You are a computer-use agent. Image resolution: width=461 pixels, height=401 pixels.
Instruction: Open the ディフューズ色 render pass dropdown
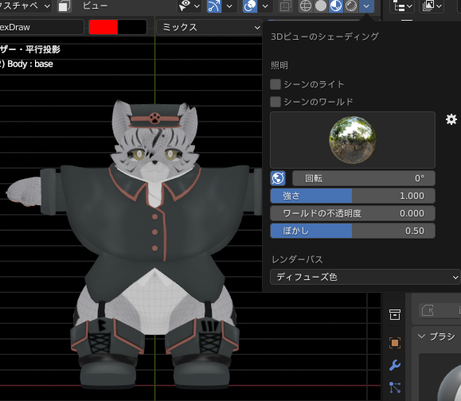tap(365, 277)
